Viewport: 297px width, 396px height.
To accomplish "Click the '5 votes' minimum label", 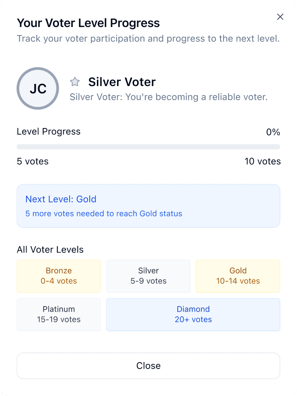I will [x=32, y=161].
